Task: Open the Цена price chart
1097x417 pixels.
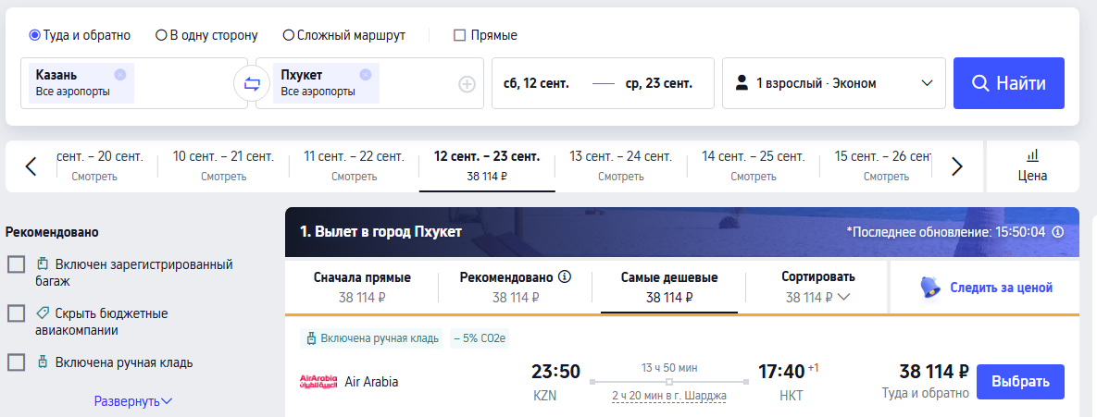Action: coord(1032,166)
